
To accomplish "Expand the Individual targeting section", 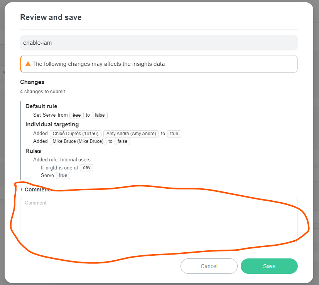I will (x=52, y=124).
